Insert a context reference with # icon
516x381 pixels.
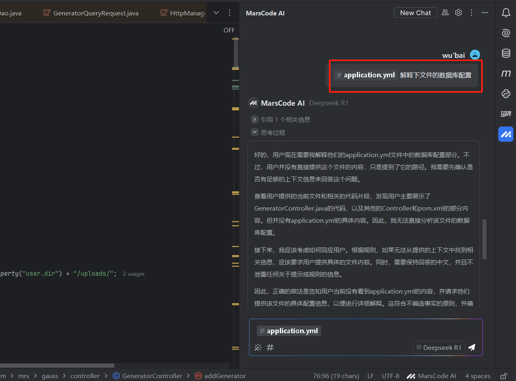pos(270,347)
